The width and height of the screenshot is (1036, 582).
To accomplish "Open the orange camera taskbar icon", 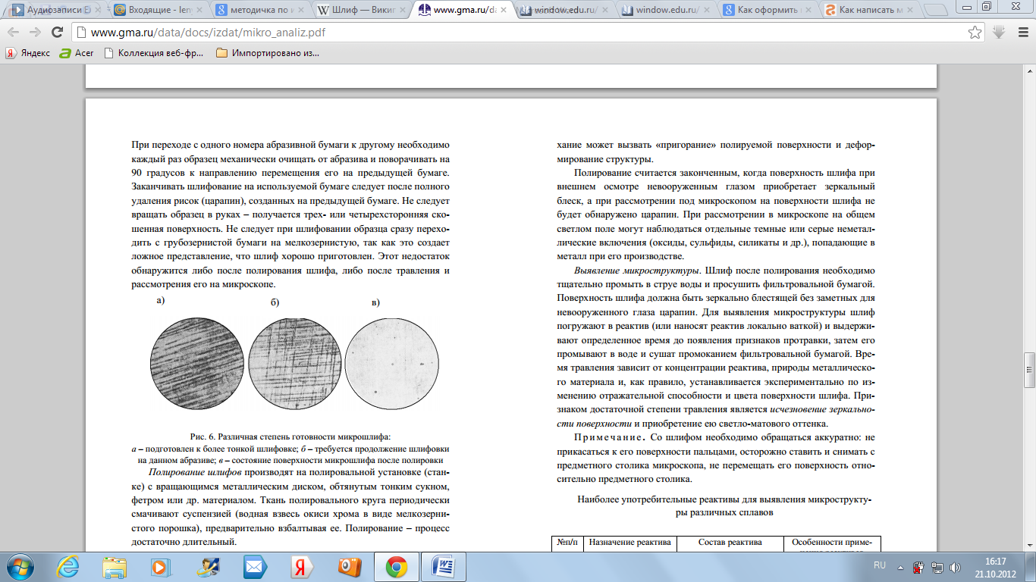I will pos(348,566).
